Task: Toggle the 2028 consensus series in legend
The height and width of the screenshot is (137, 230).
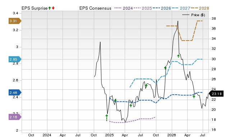Action: tap(200, 8)
